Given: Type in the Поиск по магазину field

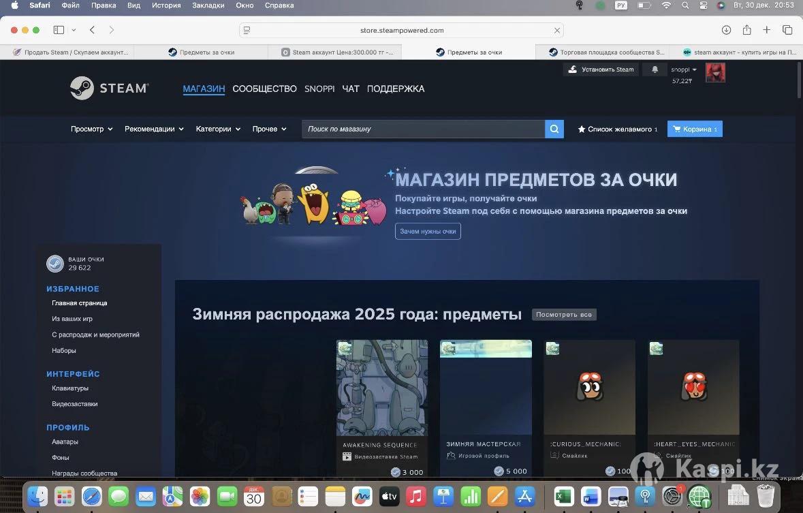Looking at the screenshot, I should pos(422,129).
